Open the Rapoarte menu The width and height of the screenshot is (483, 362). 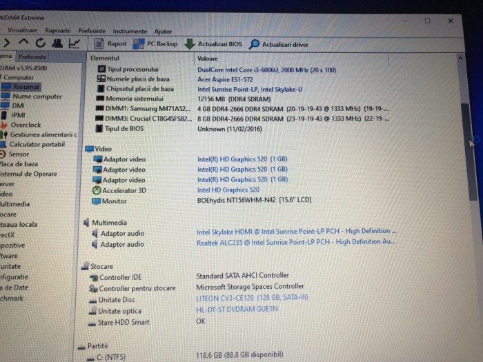point(57,30)
